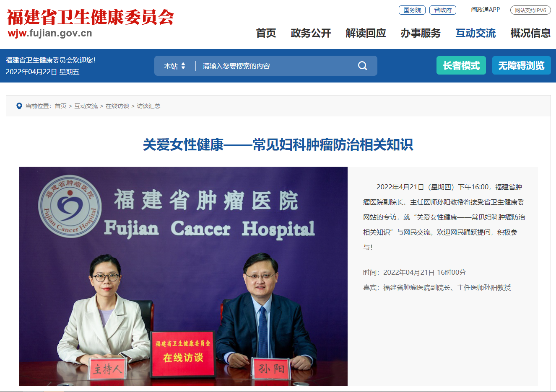
Task: Turn on 无障碍浏览 accessibility browsing
Action: pos(521,65)
